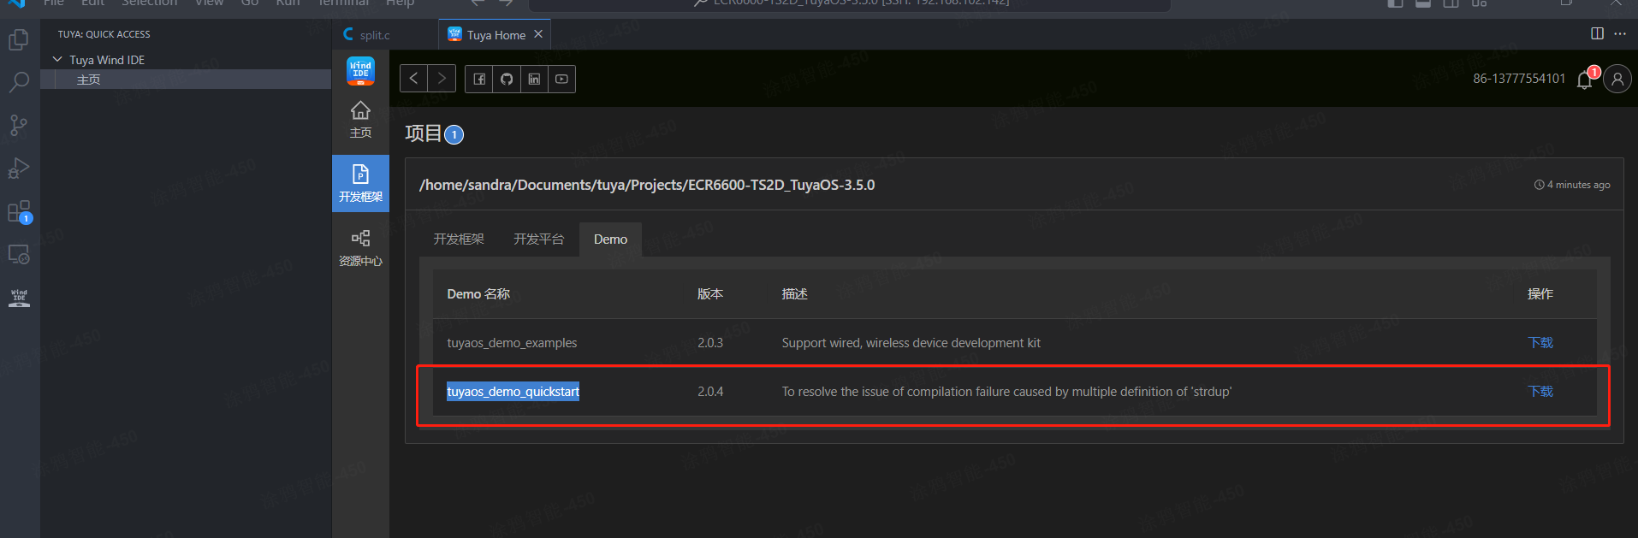1638x538 pixels.
Task: Go to 主页 home in Tuya sidebar
Action: coord(360,120)
